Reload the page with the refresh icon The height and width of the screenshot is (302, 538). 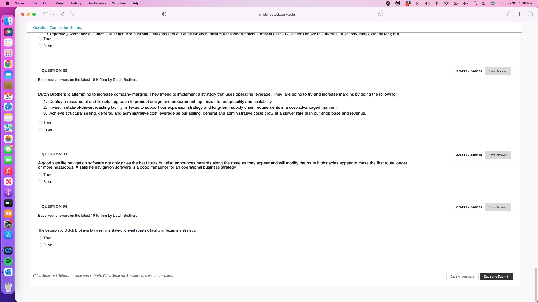tap(379, 14)
